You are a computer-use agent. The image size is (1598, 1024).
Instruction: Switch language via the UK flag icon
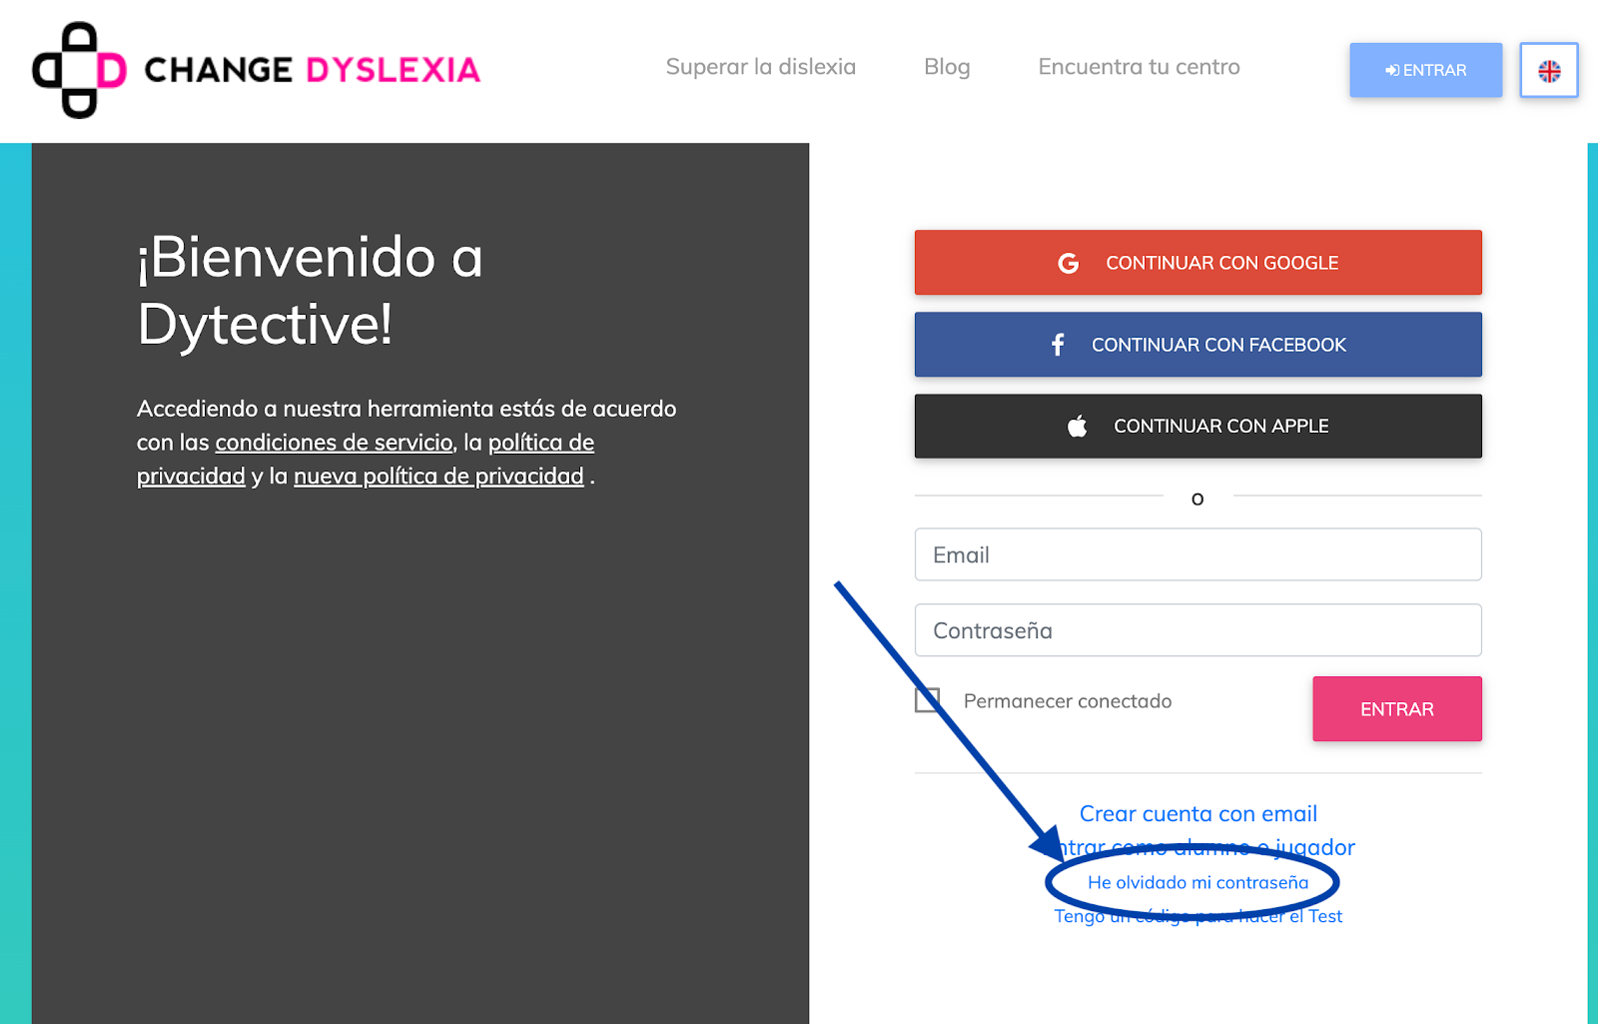1549,70
